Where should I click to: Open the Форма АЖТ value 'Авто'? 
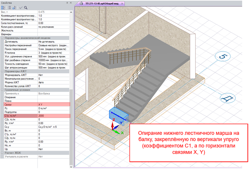click(53, 82)
